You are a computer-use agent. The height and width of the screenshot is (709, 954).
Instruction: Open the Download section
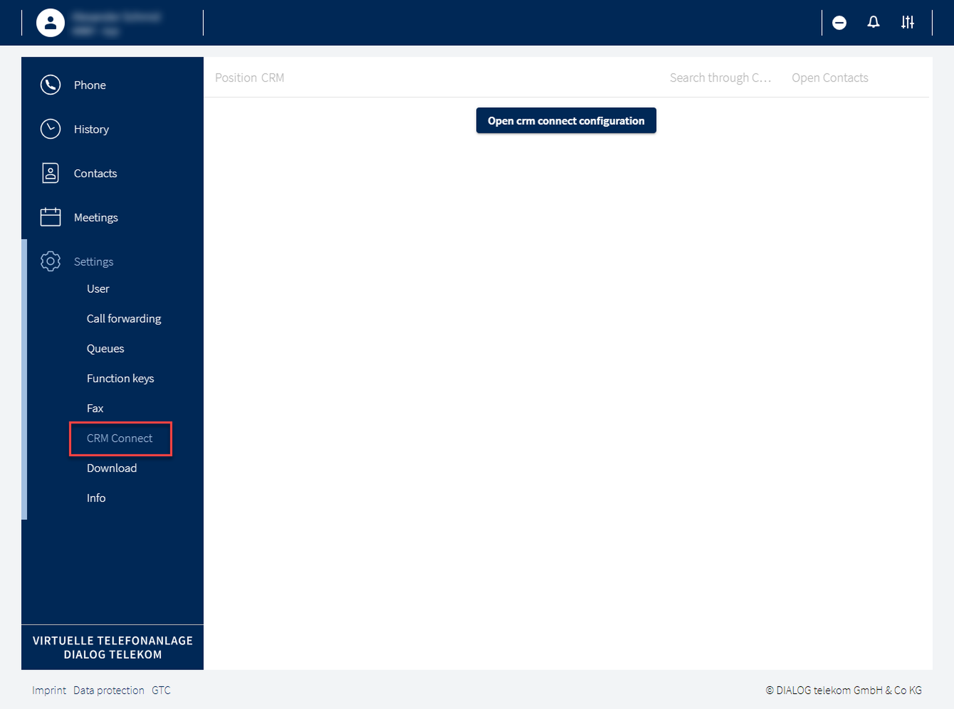[112, 468]
